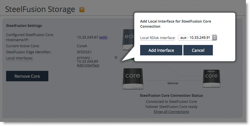Image resolution: width=250 pixels, height=126 pixels.
Task: Select the main core appliance icon
Action: (x=133, y=78)
